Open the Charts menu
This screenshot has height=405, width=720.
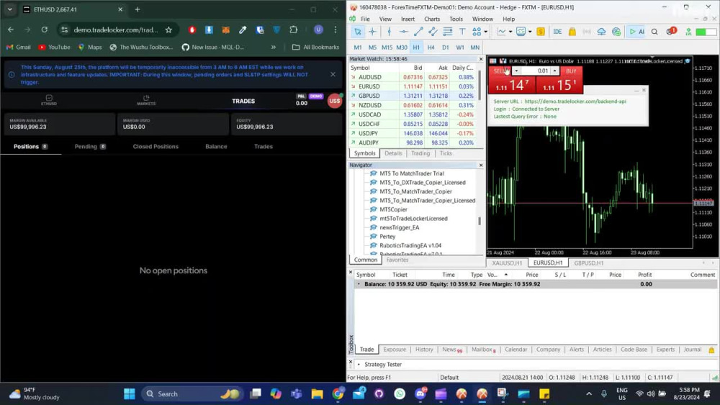click(432, 19)
